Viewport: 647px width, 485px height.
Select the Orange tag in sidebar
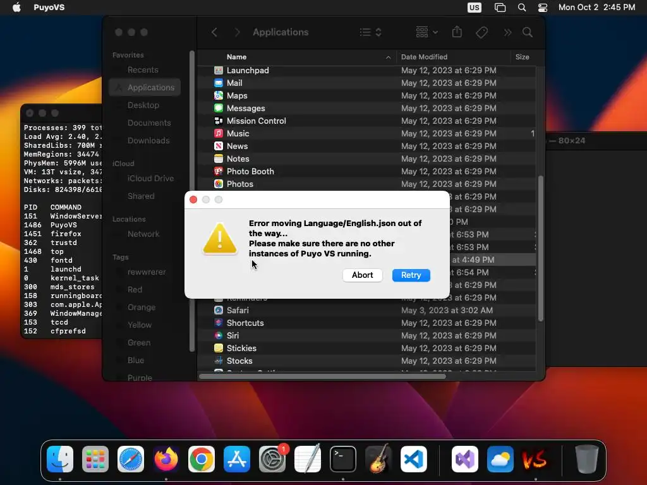141,308
